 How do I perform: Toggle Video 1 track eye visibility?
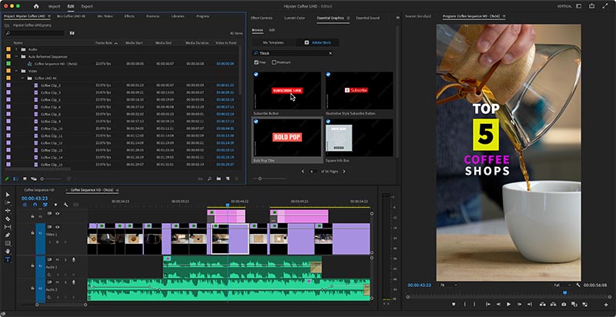(x=57, y=227)
